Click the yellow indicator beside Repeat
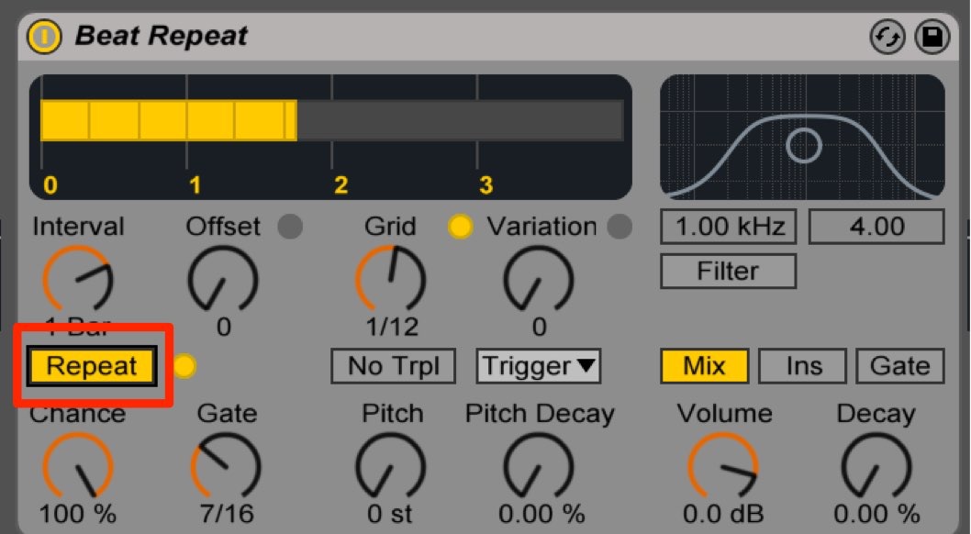Viewport: 971px width, 534px height. tap(184, 366)
